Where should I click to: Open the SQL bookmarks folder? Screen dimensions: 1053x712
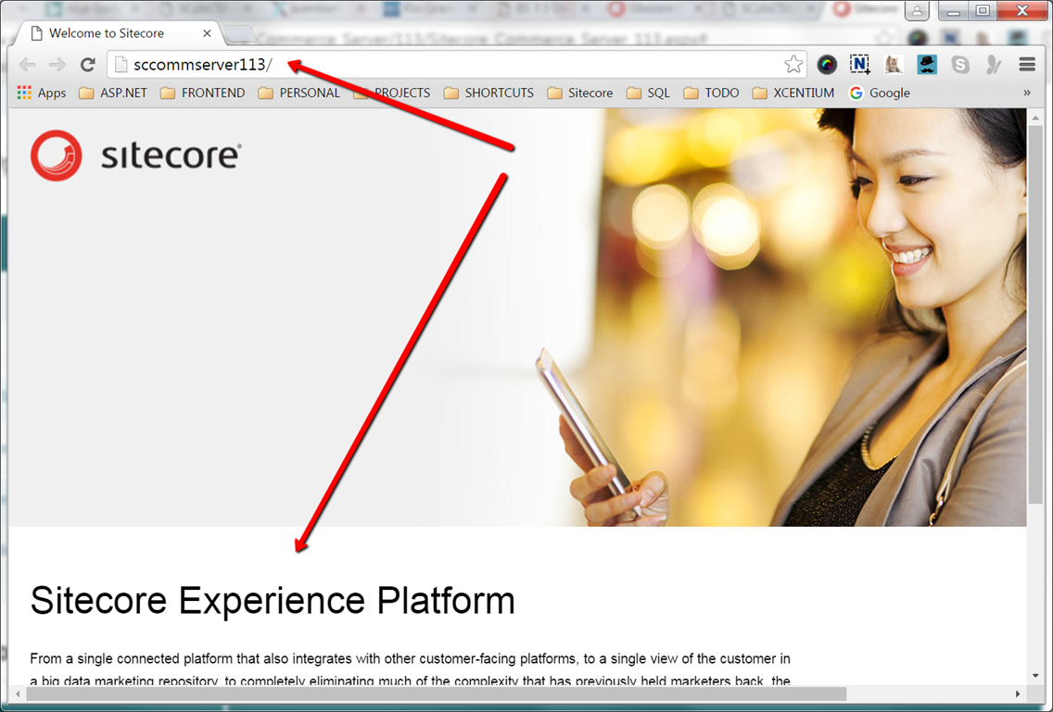pos(648,93)
